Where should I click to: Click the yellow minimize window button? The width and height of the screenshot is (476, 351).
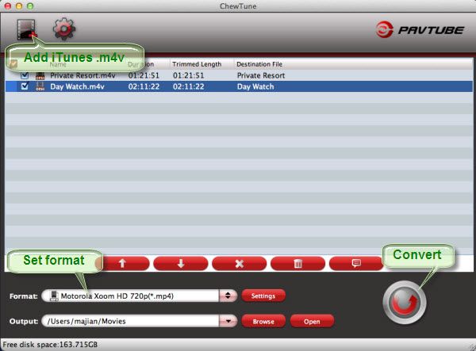click(19, 6)
